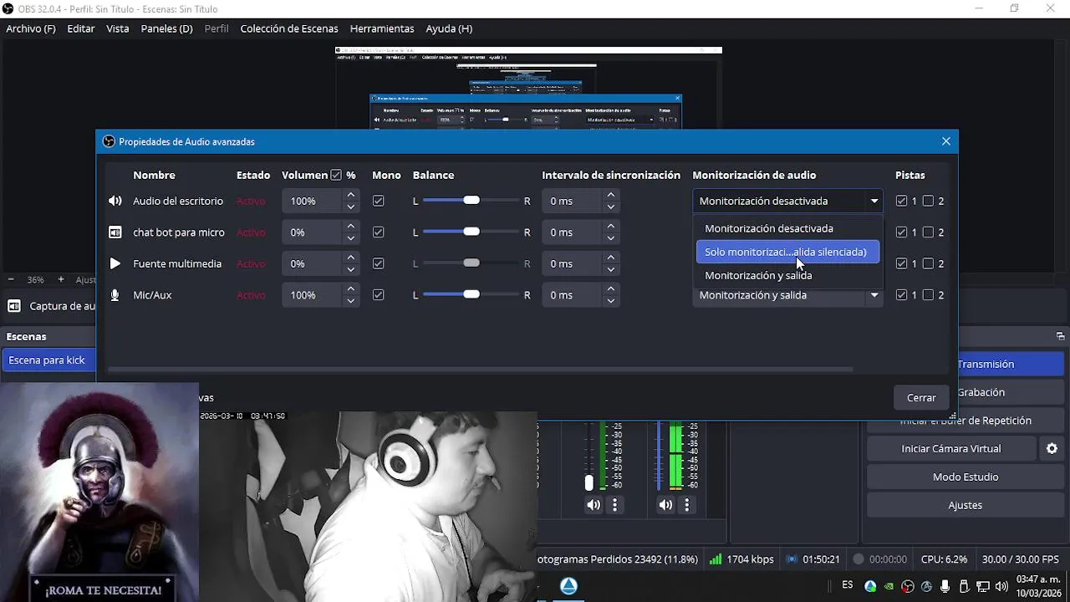Click the Mic/Aux volume percentage field
This screenshot has width=1070, height=602.
coord(312,295)
